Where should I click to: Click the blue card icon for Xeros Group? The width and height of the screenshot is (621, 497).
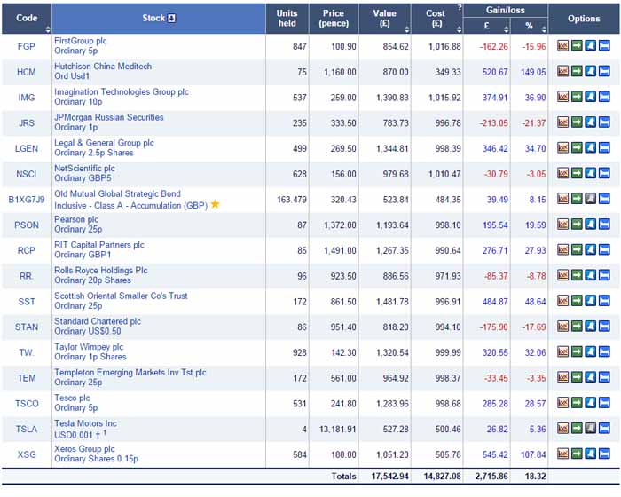tap(604, 454)
